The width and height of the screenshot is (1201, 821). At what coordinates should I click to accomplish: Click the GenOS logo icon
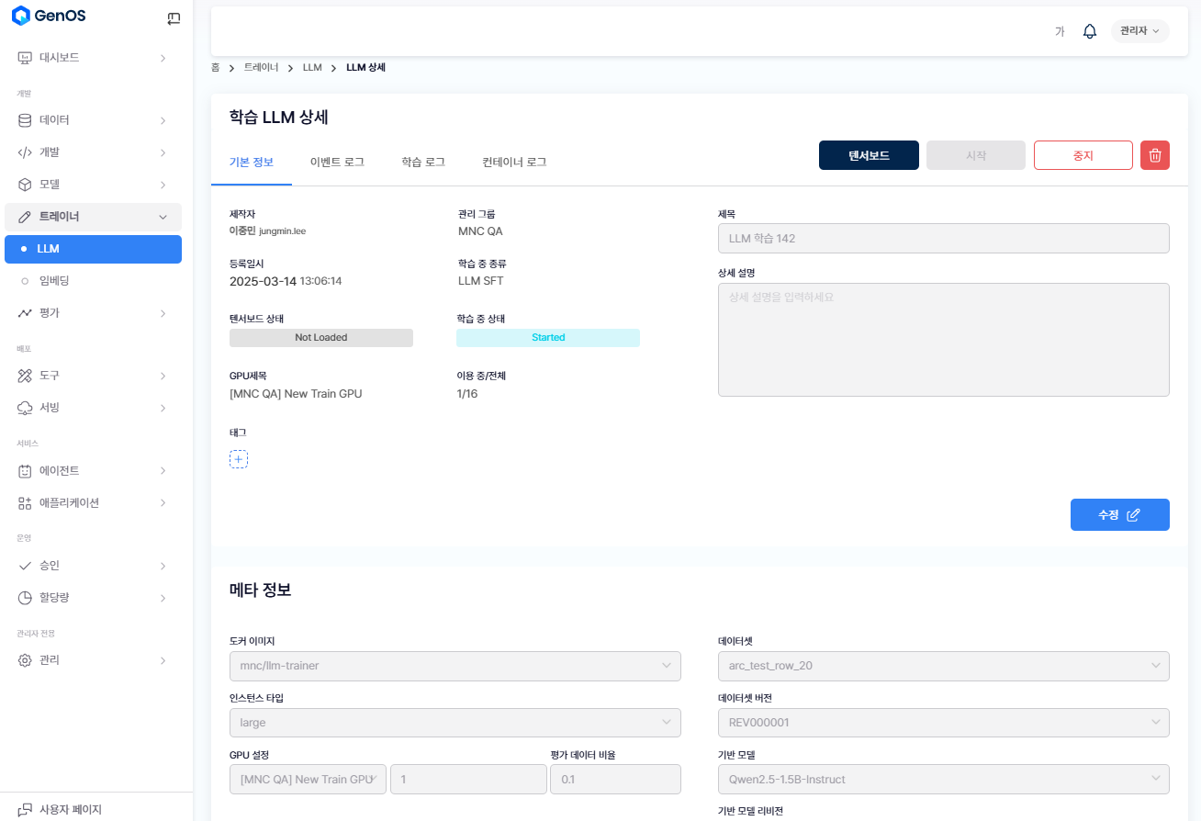21,17
